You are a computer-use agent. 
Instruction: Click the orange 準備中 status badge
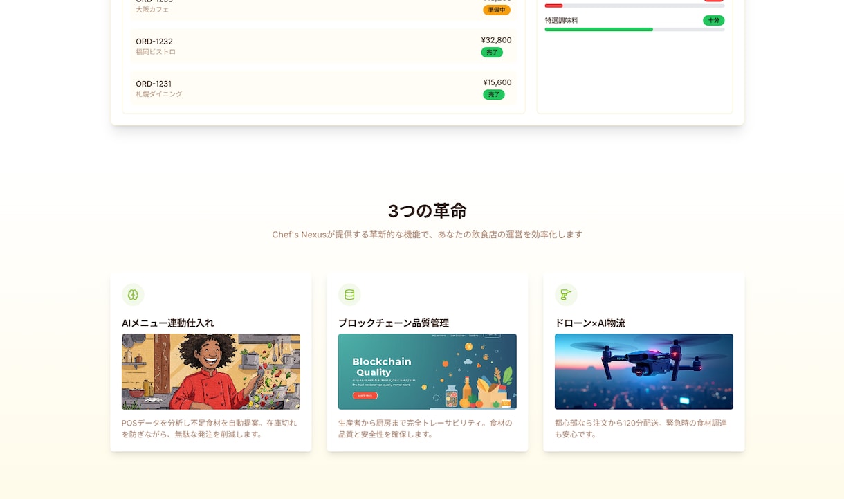[497, 10]
